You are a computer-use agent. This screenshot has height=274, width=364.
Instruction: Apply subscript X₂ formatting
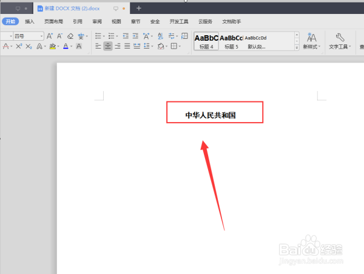pyautogui.click(x=29, y=46)
